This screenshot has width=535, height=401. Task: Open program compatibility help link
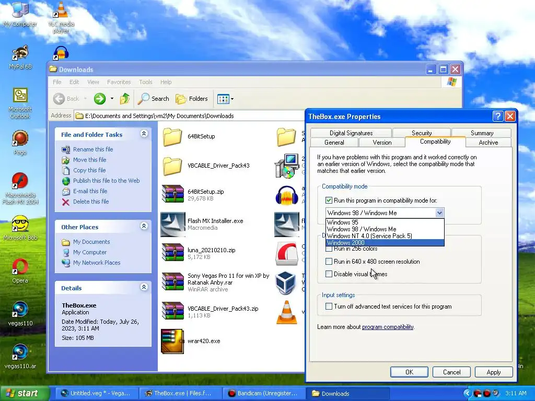[388, 327]
